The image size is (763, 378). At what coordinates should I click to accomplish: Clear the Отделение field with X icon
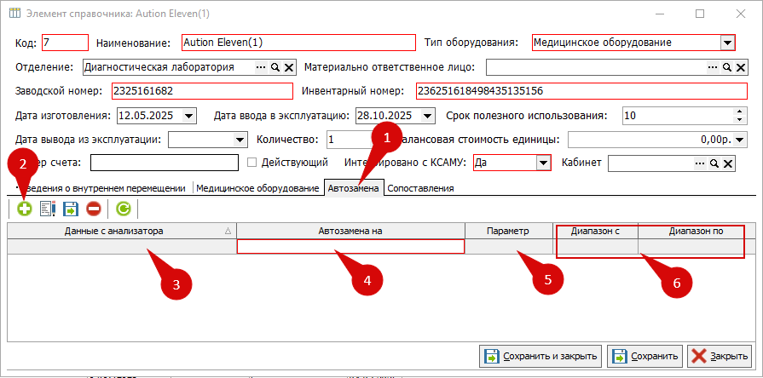click(x=288, y=66)
